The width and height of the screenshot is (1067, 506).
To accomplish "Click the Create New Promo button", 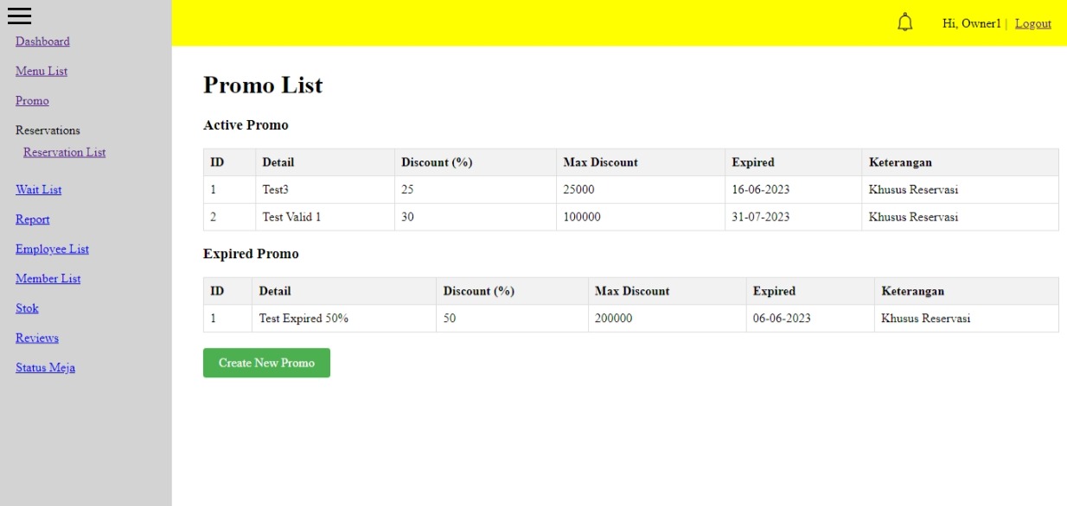I will [266, 363].
